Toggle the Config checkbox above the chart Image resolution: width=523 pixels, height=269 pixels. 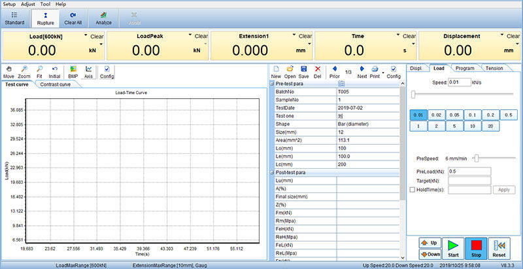(107, 69)
